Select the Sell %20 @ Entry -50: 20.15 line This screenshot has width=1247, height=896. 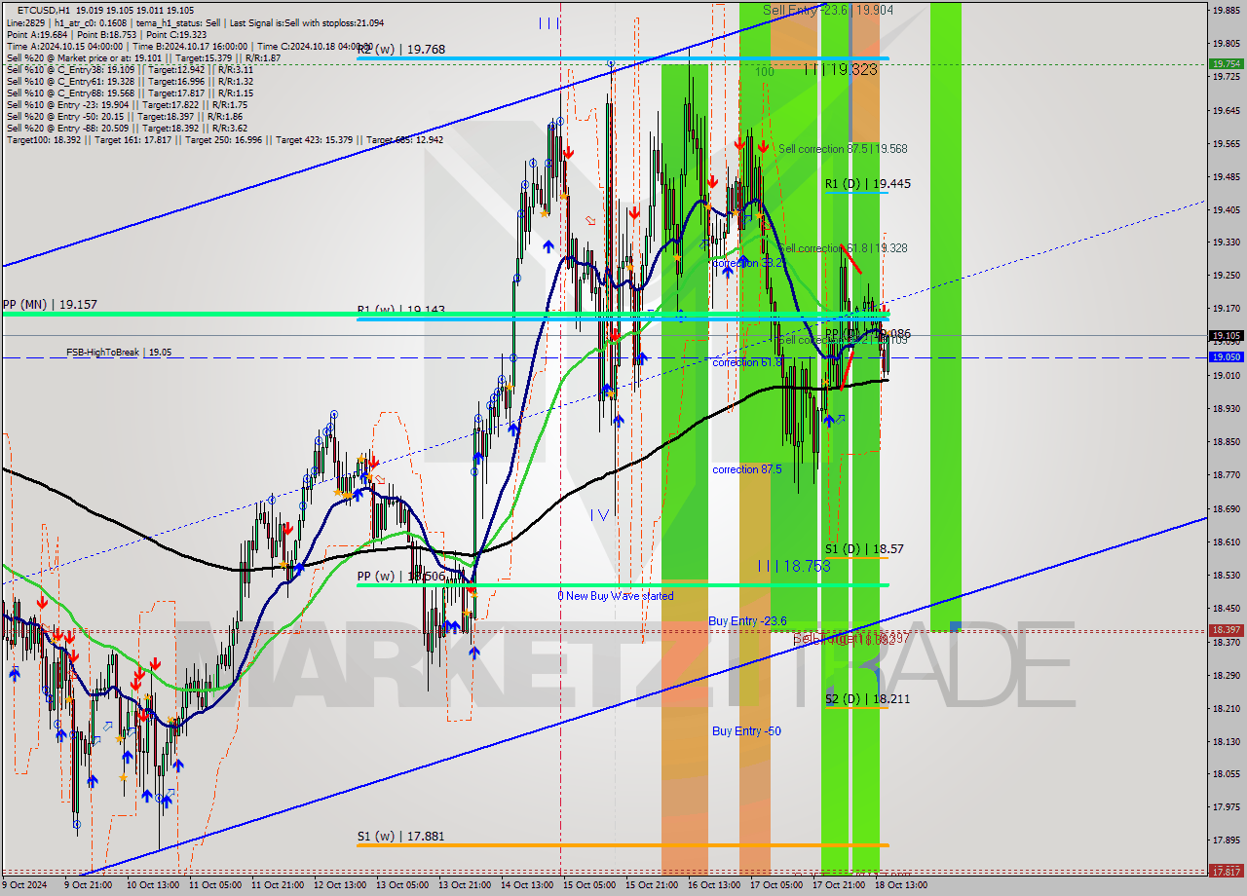(x=126, y=116)
